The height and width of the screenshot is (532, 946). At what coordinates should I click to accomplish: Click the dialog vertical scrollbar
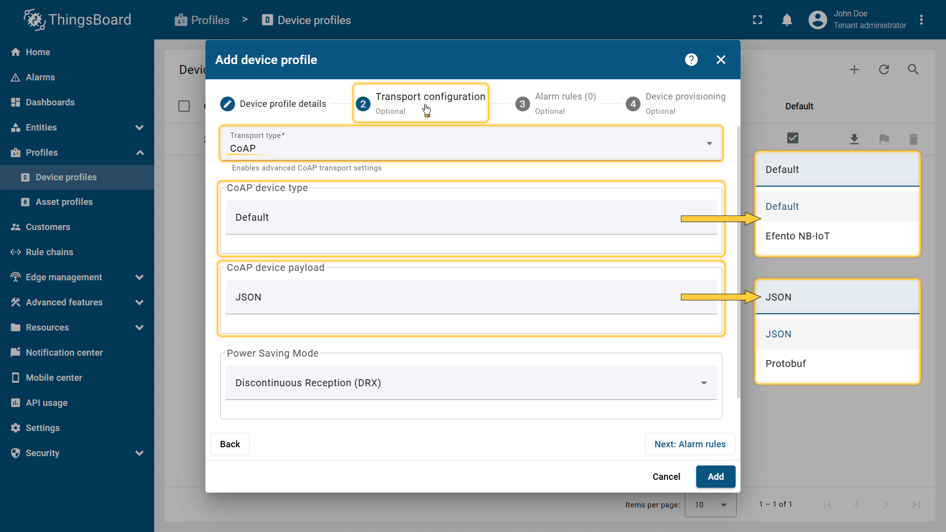coord(738,261)
